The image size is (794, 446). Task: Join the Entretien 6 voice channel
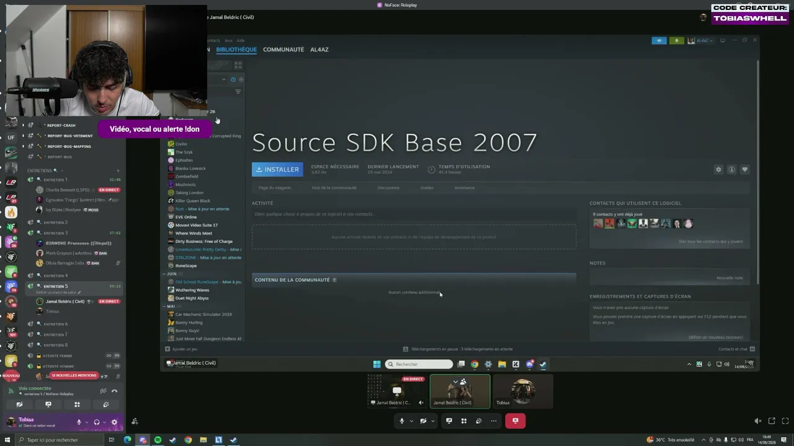pyautogui.click(x=56, y=324)
